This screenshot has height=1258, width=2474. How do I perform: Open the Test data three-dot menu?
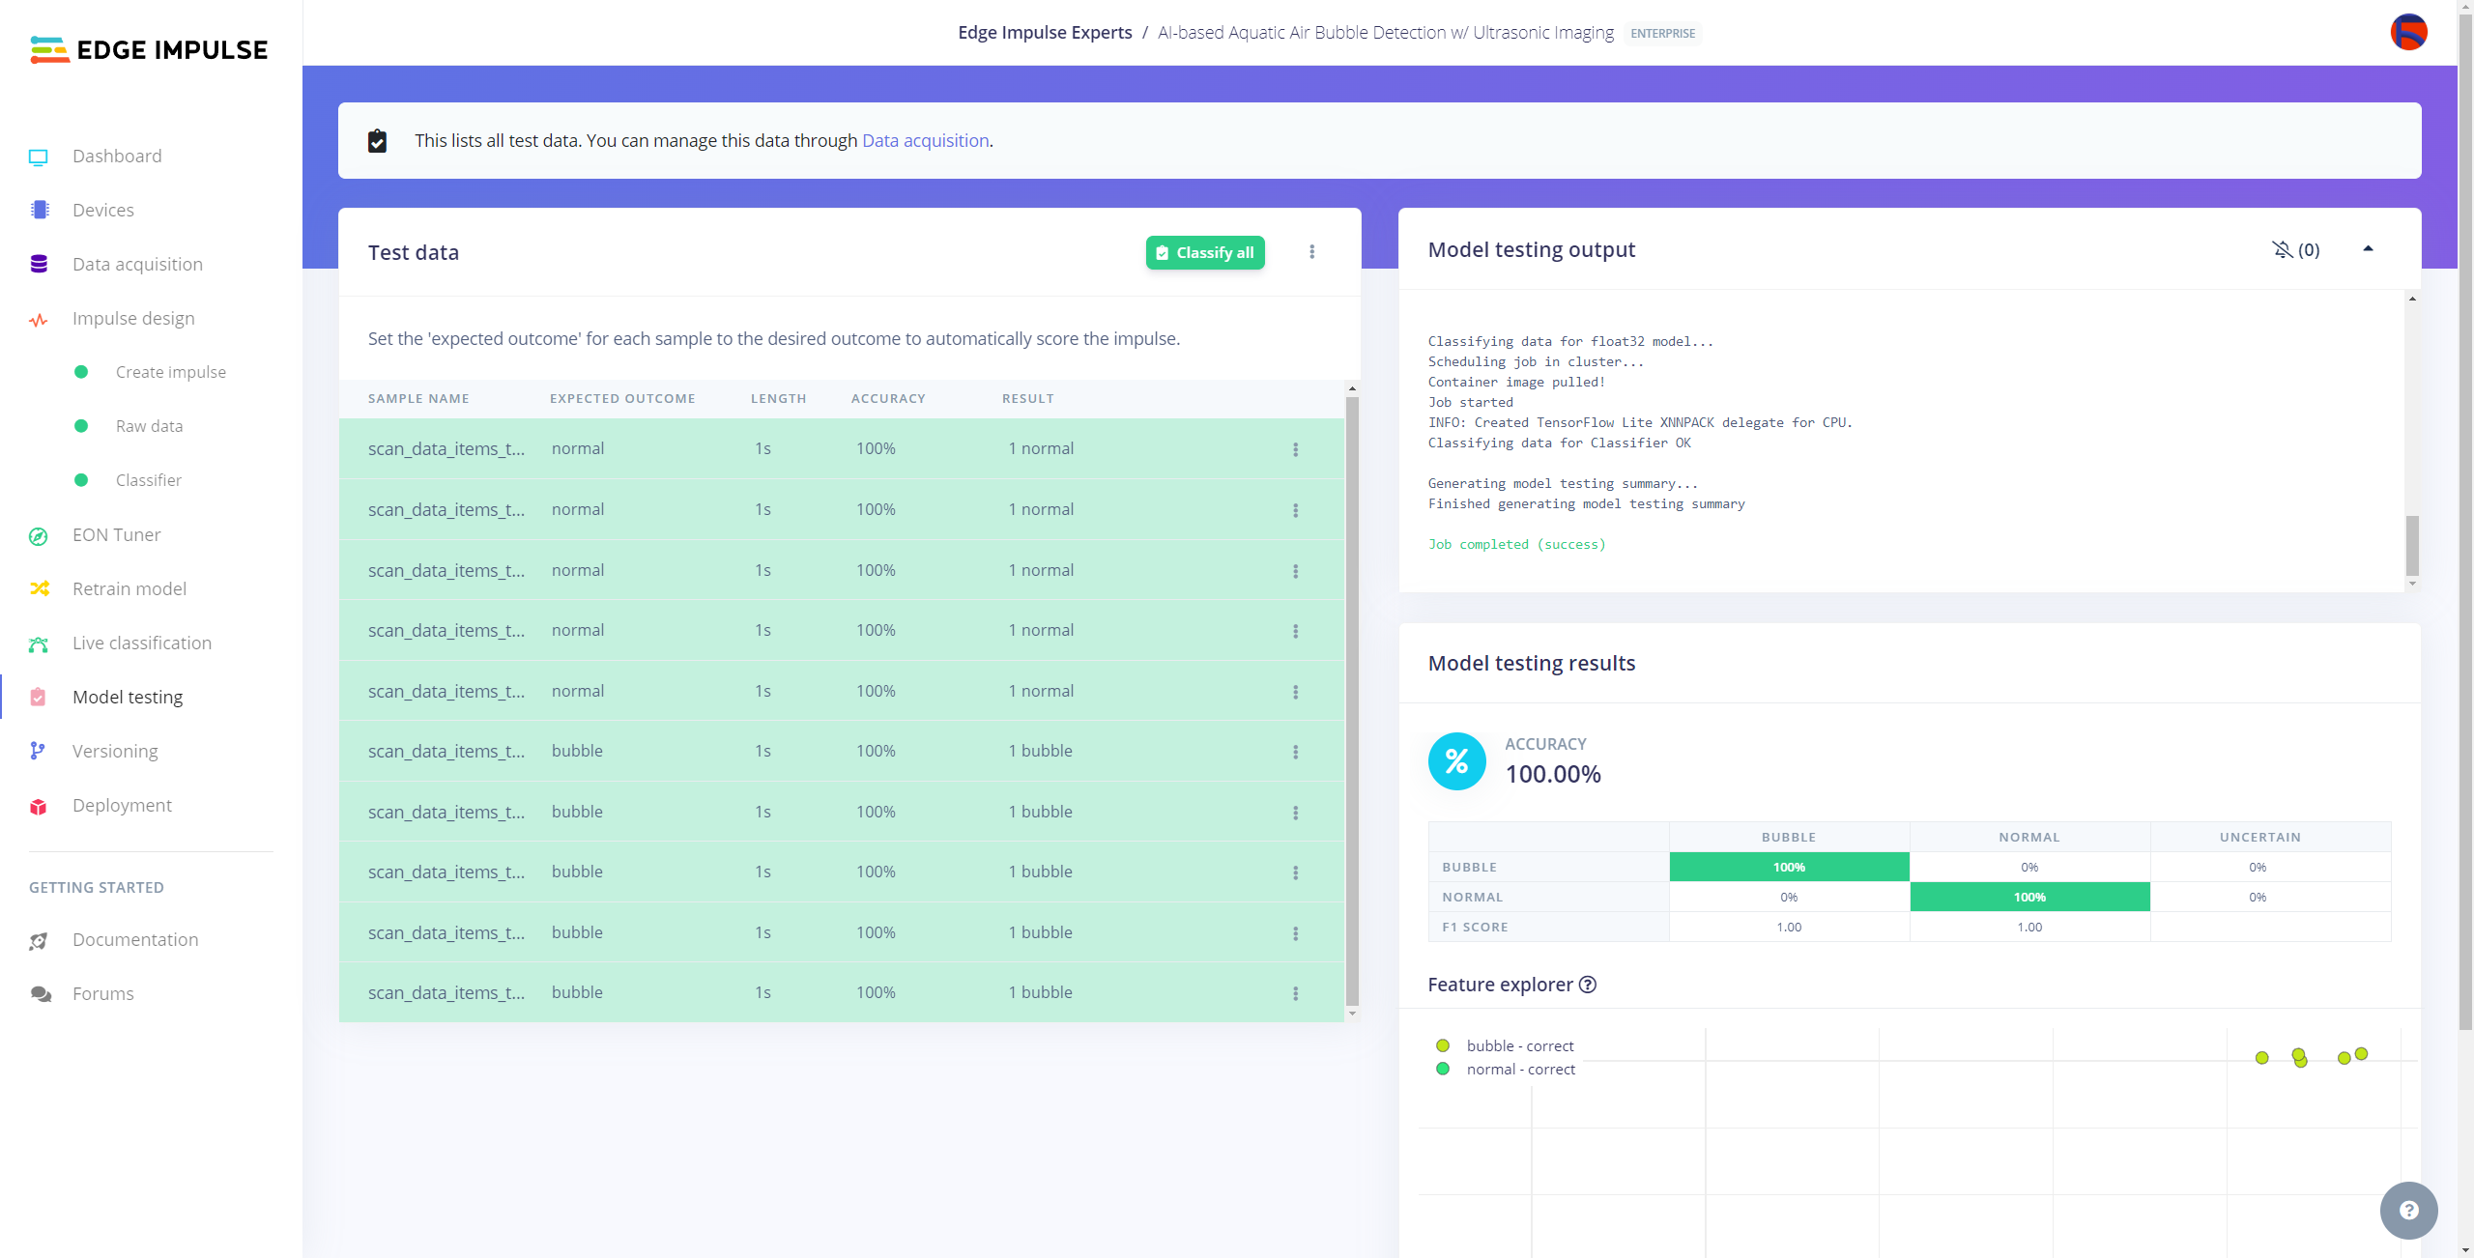tap(1311, 252)
